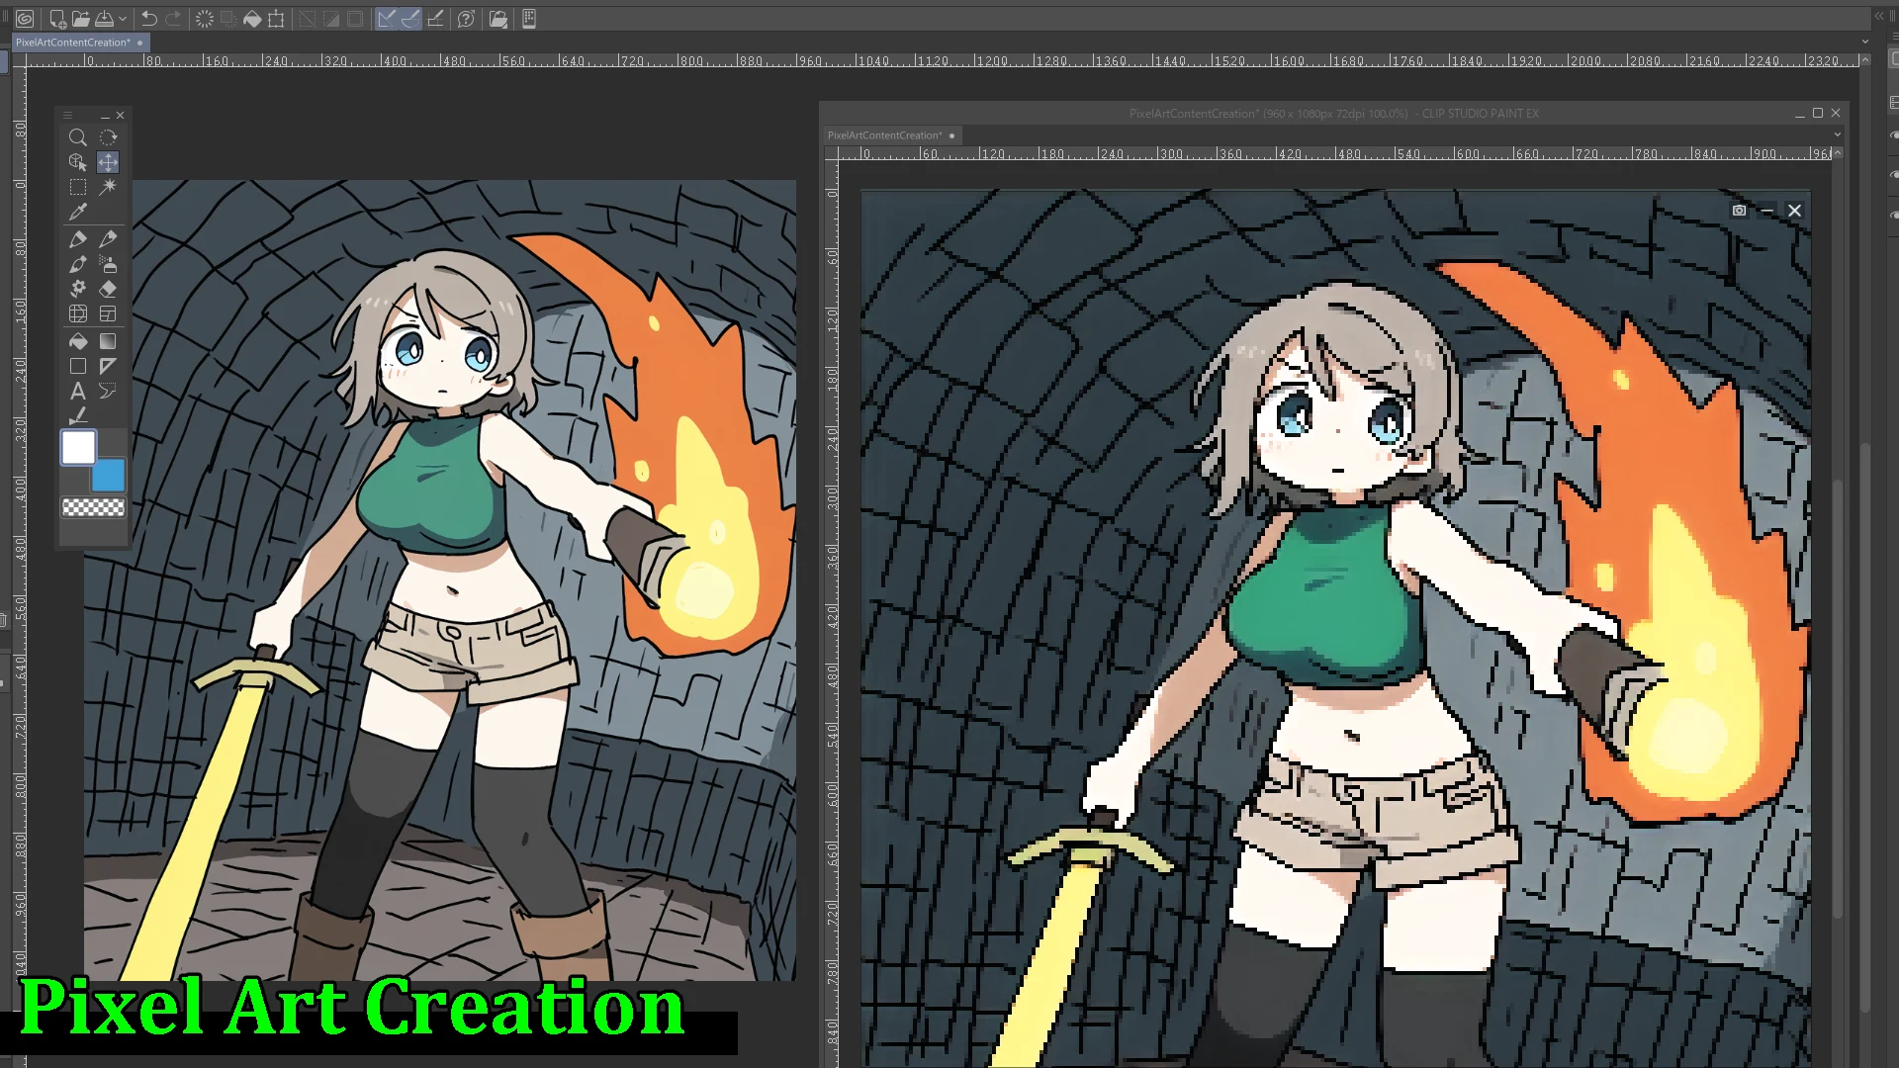Close the pixel art preview overlay
The image size is (1899, 1068).
pos(1794,211)
